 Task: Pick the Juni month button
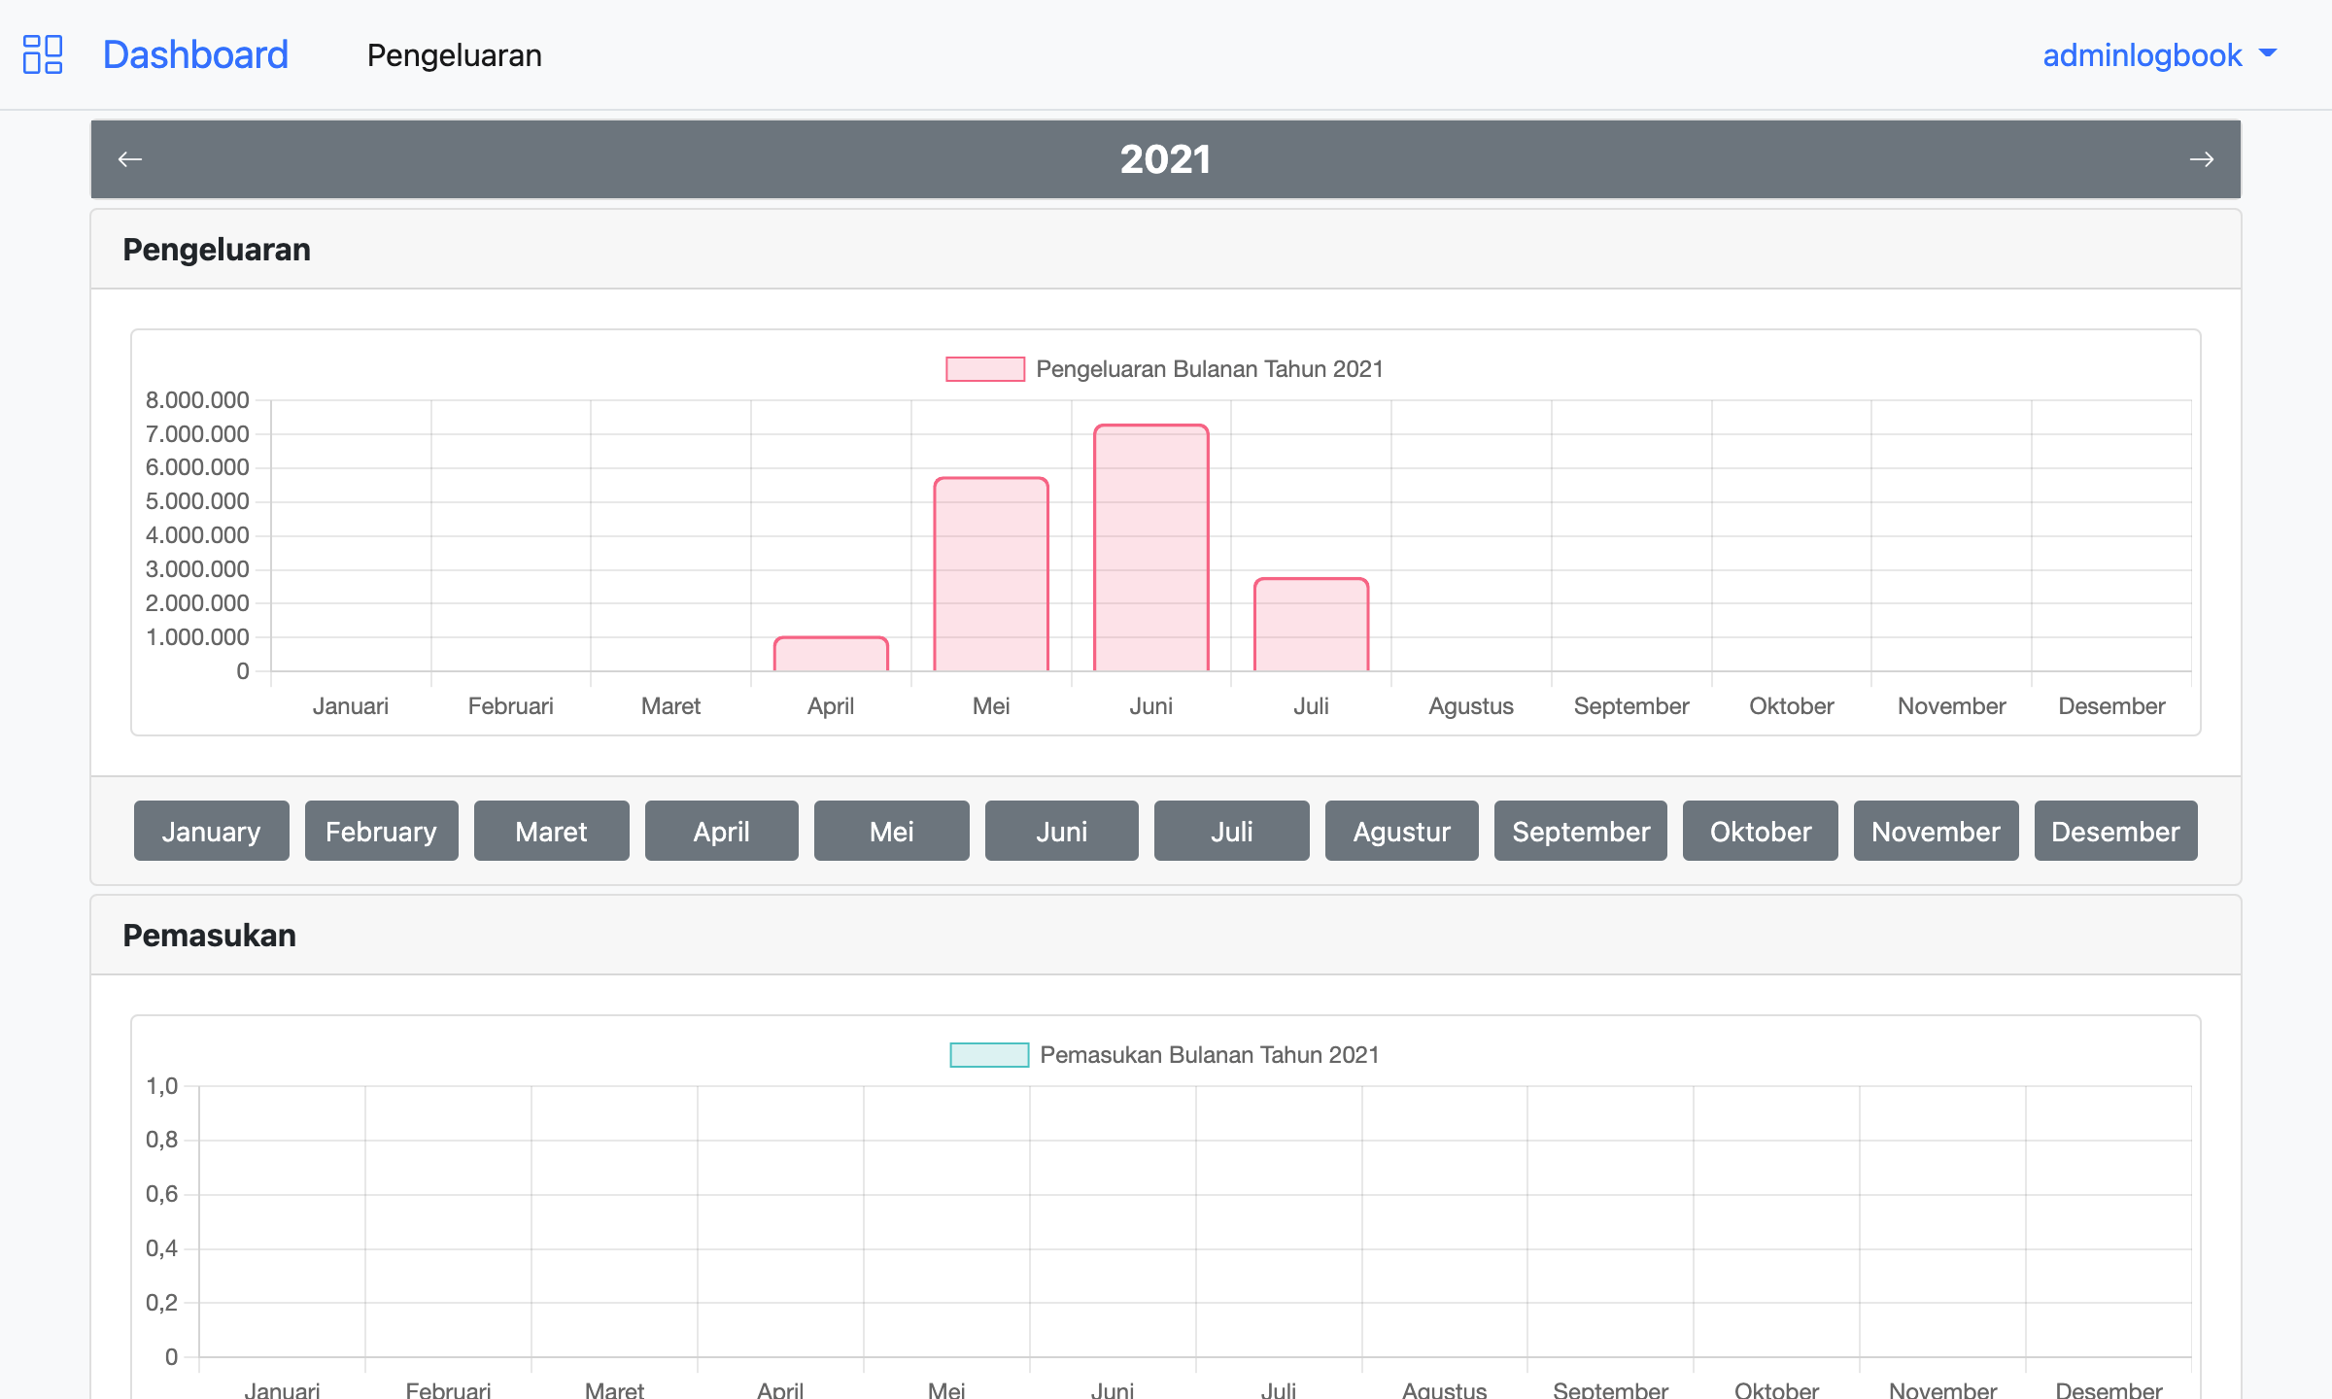1061,832
